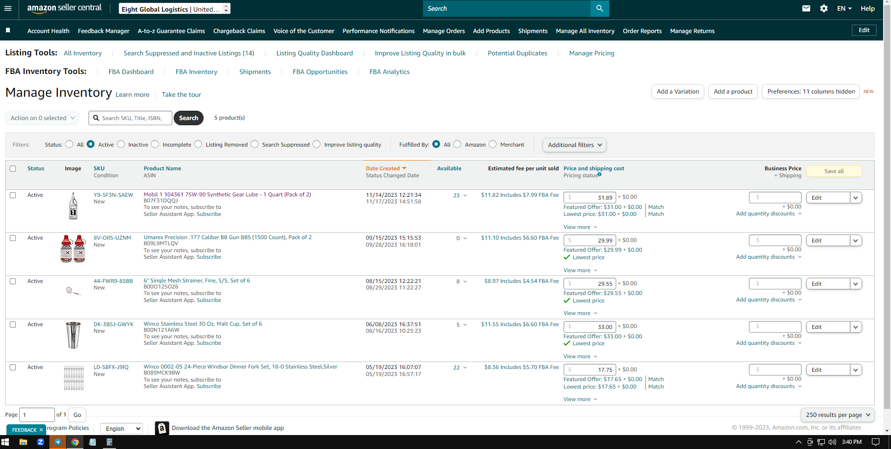Select the Inactive status filter
This screenshot has width=891, height=449.
(x=121, y=144)
